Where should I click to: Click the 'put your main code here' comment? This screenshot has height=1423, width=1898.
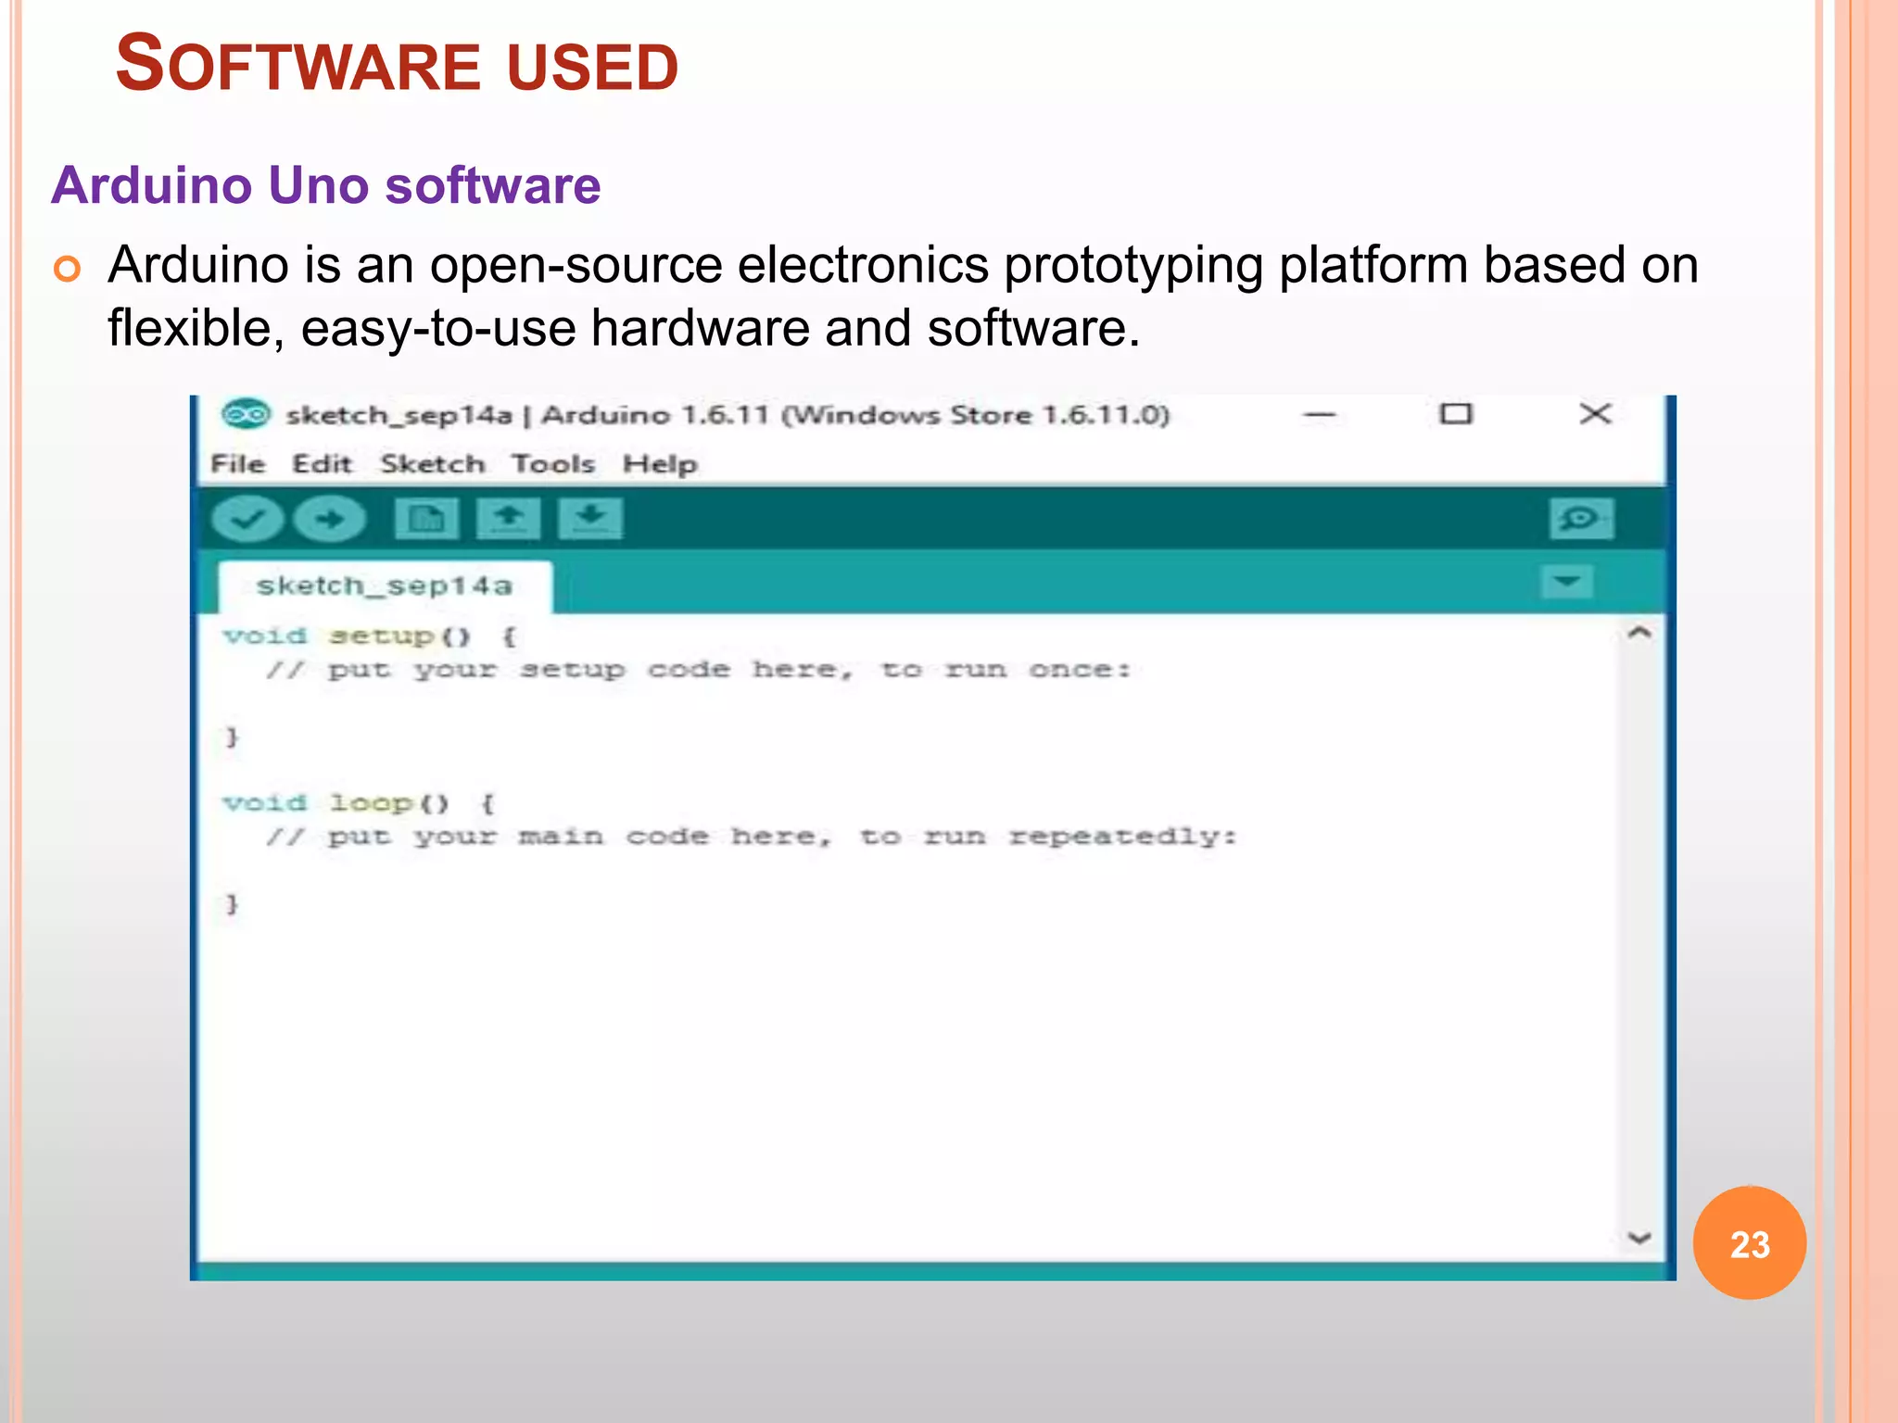pyautogui.click(x=752, y=837)
